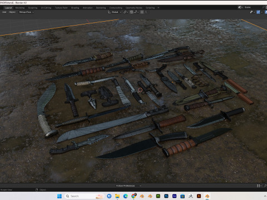Open the Follow Preferences dropdown
The height and width of the screenshot is (200, 267).
click(128, 186)
